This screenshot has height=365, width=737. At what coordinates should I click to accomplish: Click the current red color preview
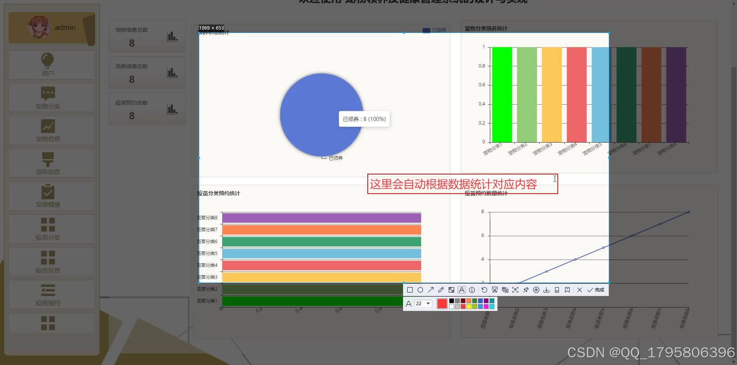(x=442, y=303)
